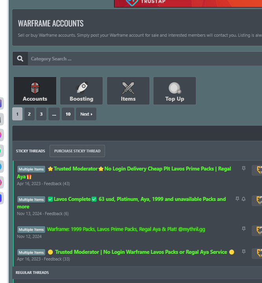262x283 pixels.
Task: Open Lavos Complete 63 usd thread
Action: coord(121,203)
